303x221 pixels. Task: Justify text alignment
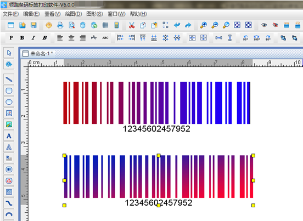click(x=83, y=38)
